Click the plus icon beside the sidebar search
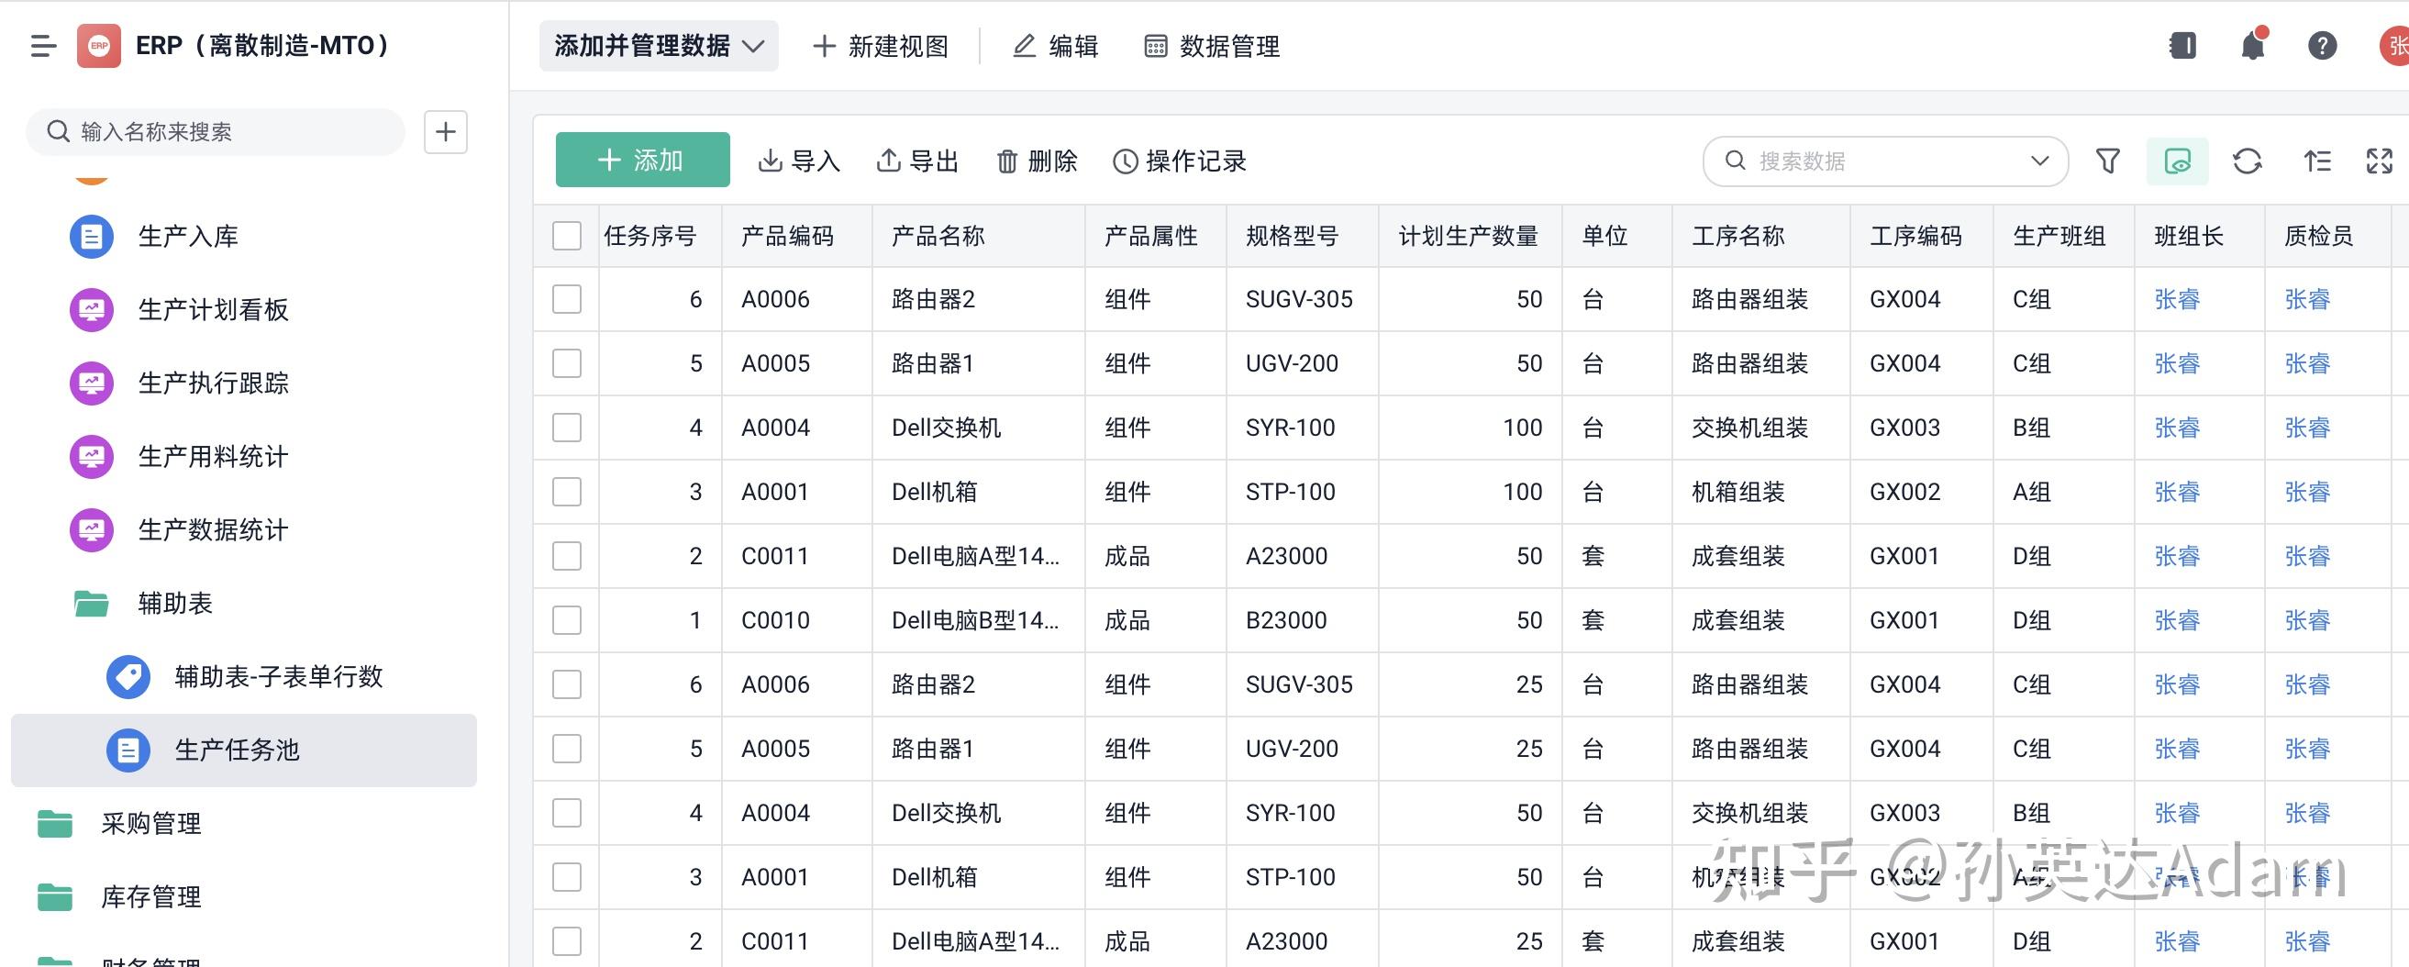The height and width of the screenshot is (967, 2409). pyautogui.click(x=445, y=132)
